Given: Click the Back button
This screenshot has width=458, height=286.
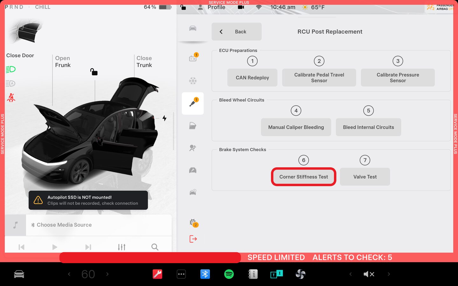Looking at the screenshot, I should pos(237,31).
